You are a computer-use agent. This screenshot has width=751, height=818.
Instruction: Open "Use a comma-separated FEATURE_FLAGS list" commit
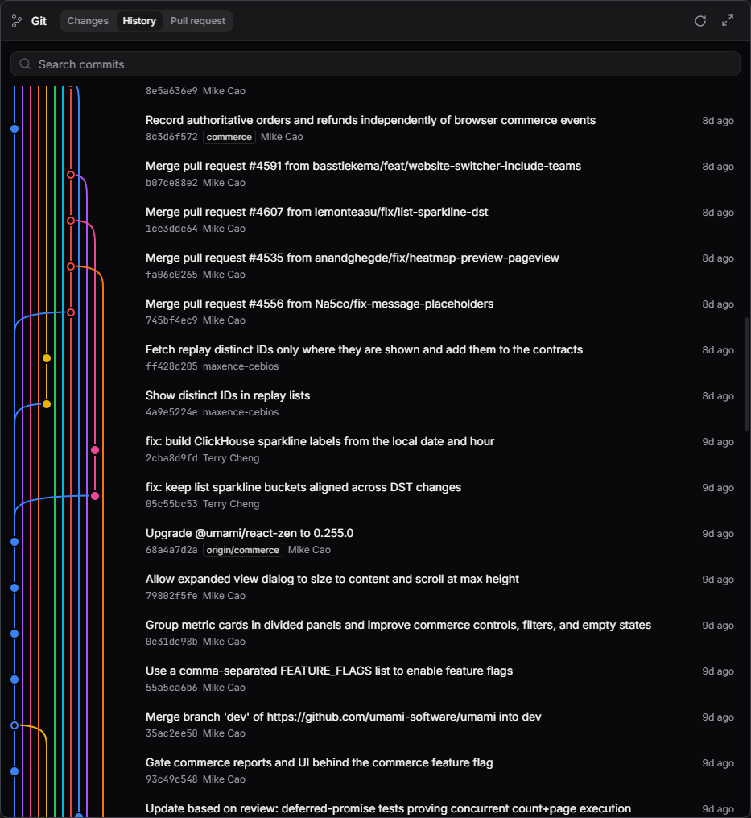(329, 671)
